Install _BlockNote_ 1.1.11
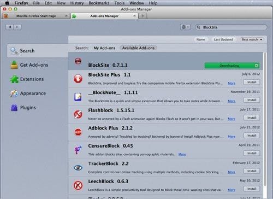273x199 pixels. coord(252,100)
